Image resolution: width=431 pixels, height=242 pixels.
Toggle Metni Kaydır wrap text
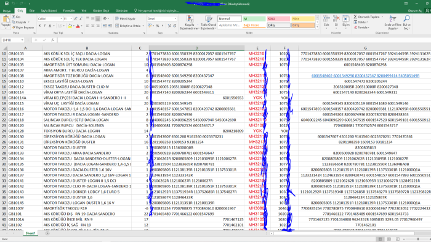[126, 18]
